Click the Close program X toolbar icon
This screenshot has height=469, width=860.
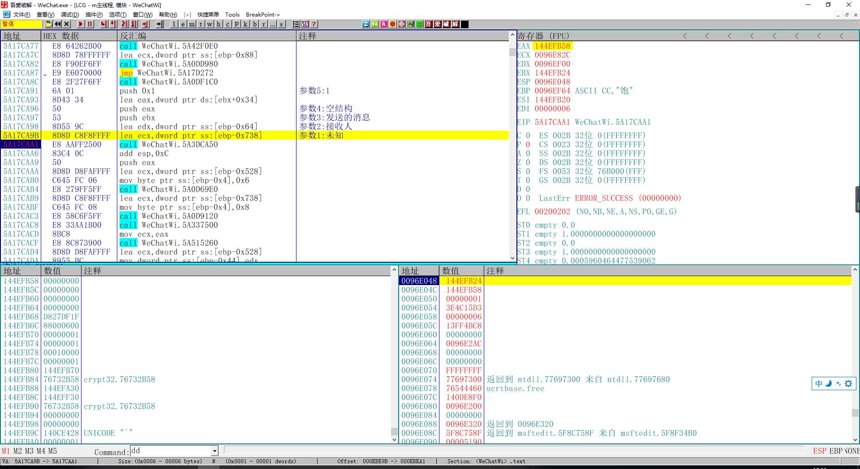coord(67,24)
